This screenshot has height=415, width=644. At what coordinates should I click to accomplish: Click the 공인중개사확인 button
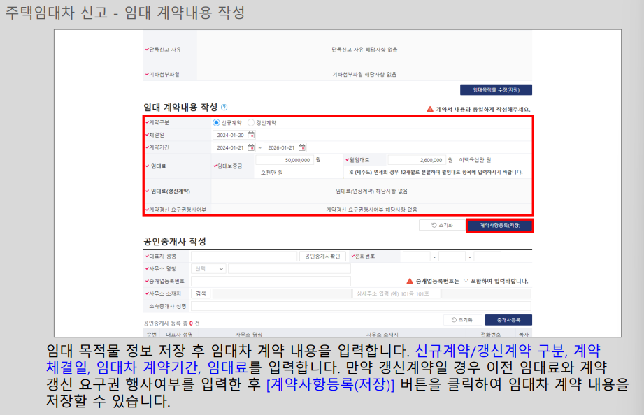pyautogui.click(x=323, y=257)
